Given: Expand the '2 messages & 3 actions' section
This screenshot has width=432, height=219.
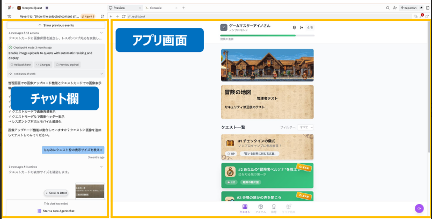Looking at the screenshot, I should coord(101,167).
